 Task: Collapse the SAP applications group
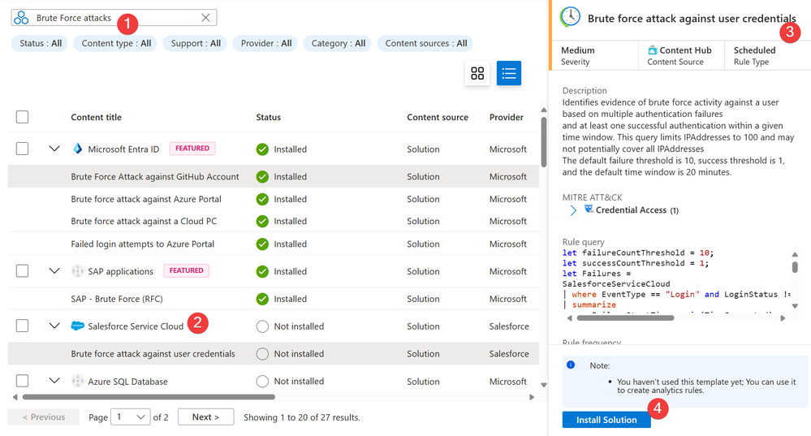coord(54,271)
